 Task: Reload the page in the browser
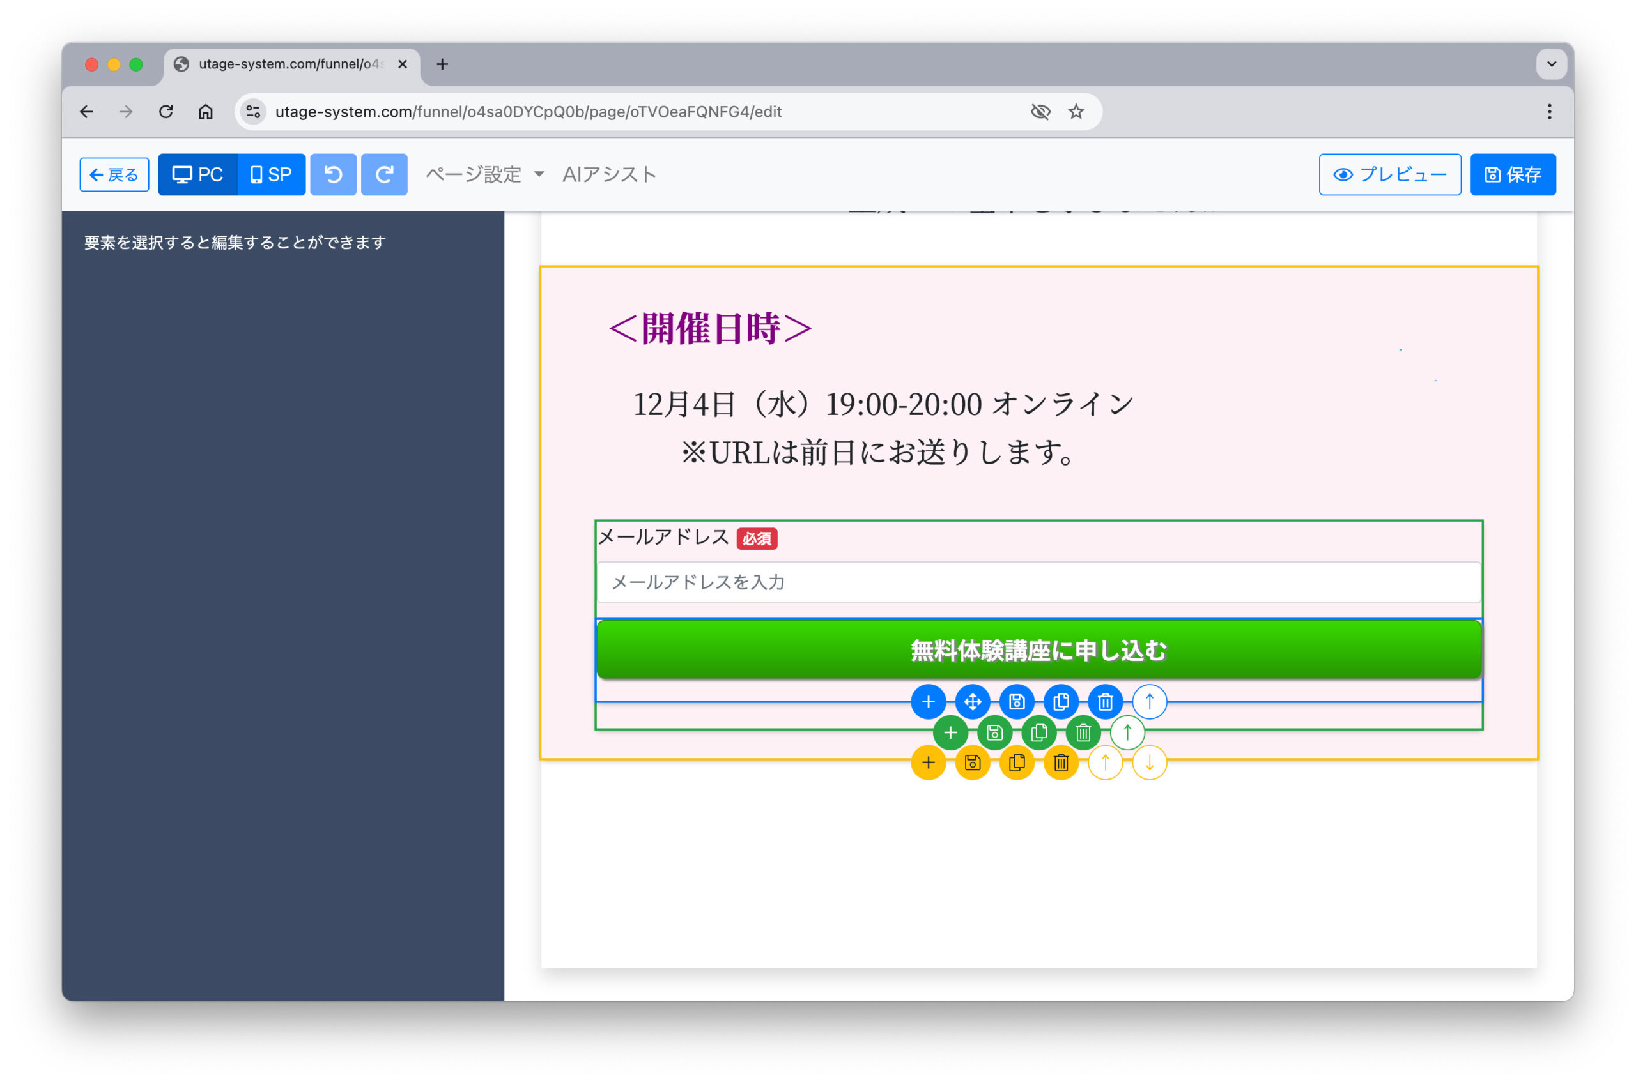[166, 112]
